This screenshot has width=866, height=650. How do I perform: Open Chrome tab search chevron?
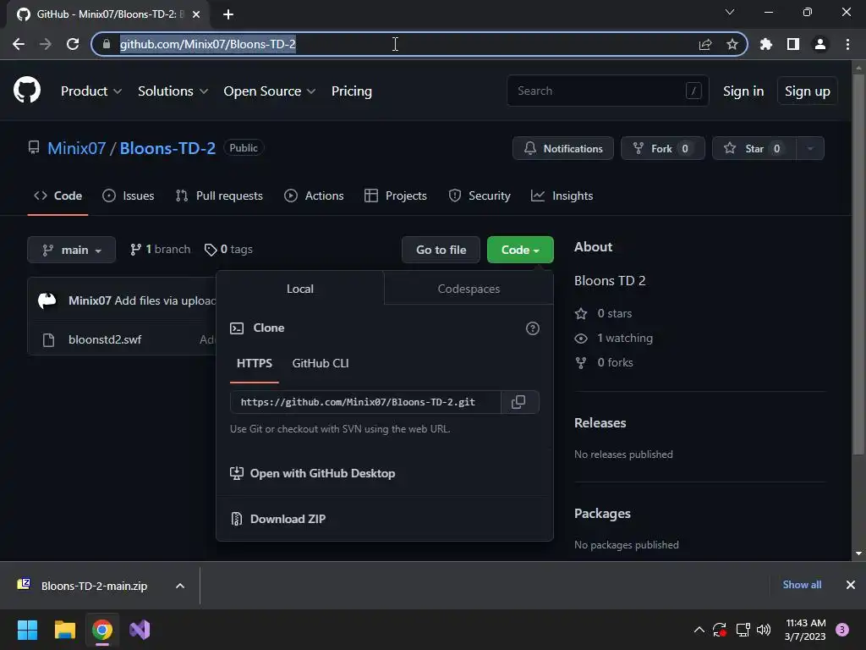[x=730, y=12]
